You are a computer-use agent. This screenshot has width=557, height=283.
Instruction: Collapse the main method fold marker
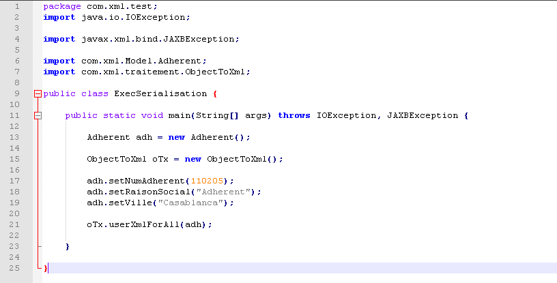tap(38, 115)
